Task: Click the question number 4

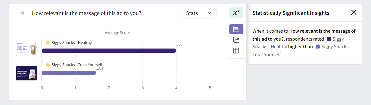Action: tap(23, 13)
